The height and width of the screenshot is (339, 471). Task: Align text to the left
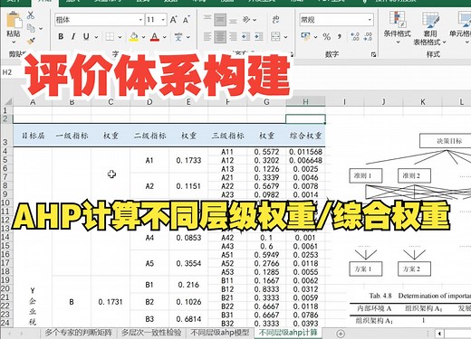pyautogui.click(x=207, y=37)
